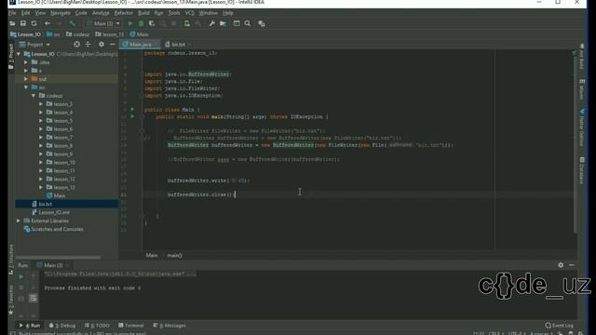Open the File menu
The image size is (596, 335).
12,13
